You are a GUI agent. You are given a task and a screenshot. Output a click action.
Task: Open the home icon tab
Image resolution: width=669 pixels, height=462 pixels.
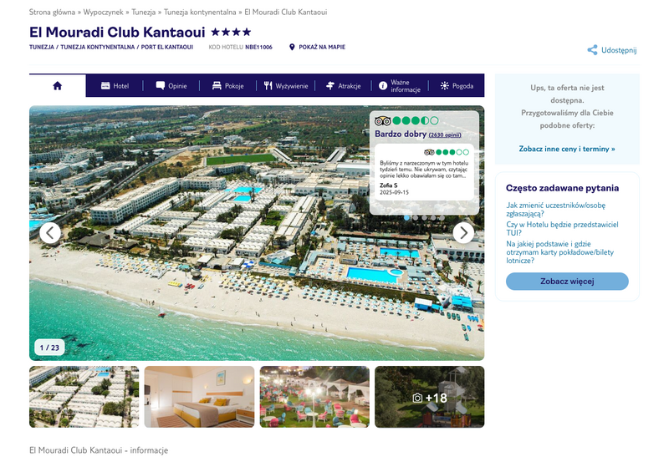point(57,86)
